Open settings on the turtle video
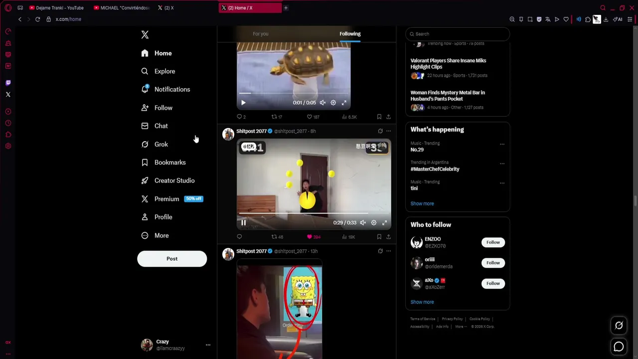The height and width of the screenshot is (359, 638). click(333, 103)
